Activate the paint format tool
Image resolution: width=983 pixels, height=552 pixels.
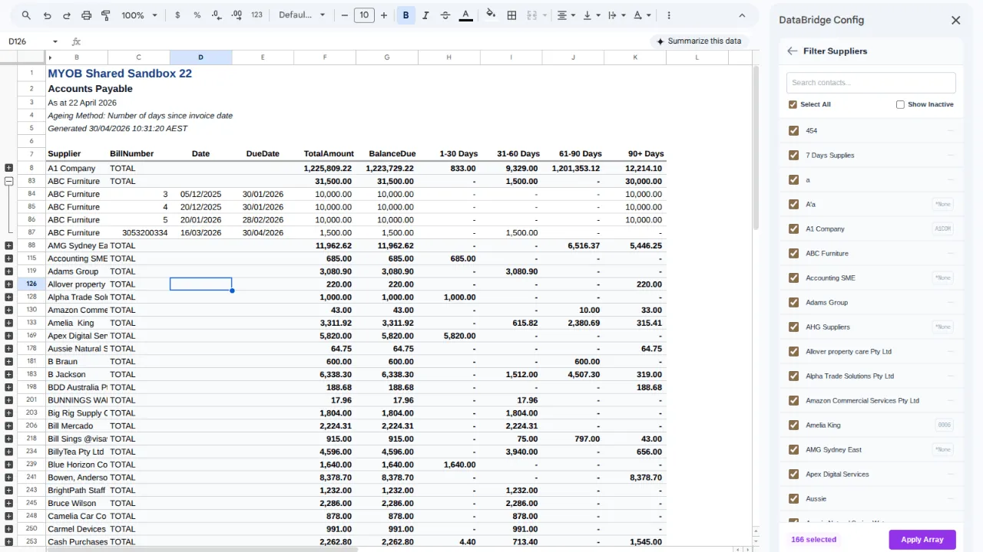106,15
